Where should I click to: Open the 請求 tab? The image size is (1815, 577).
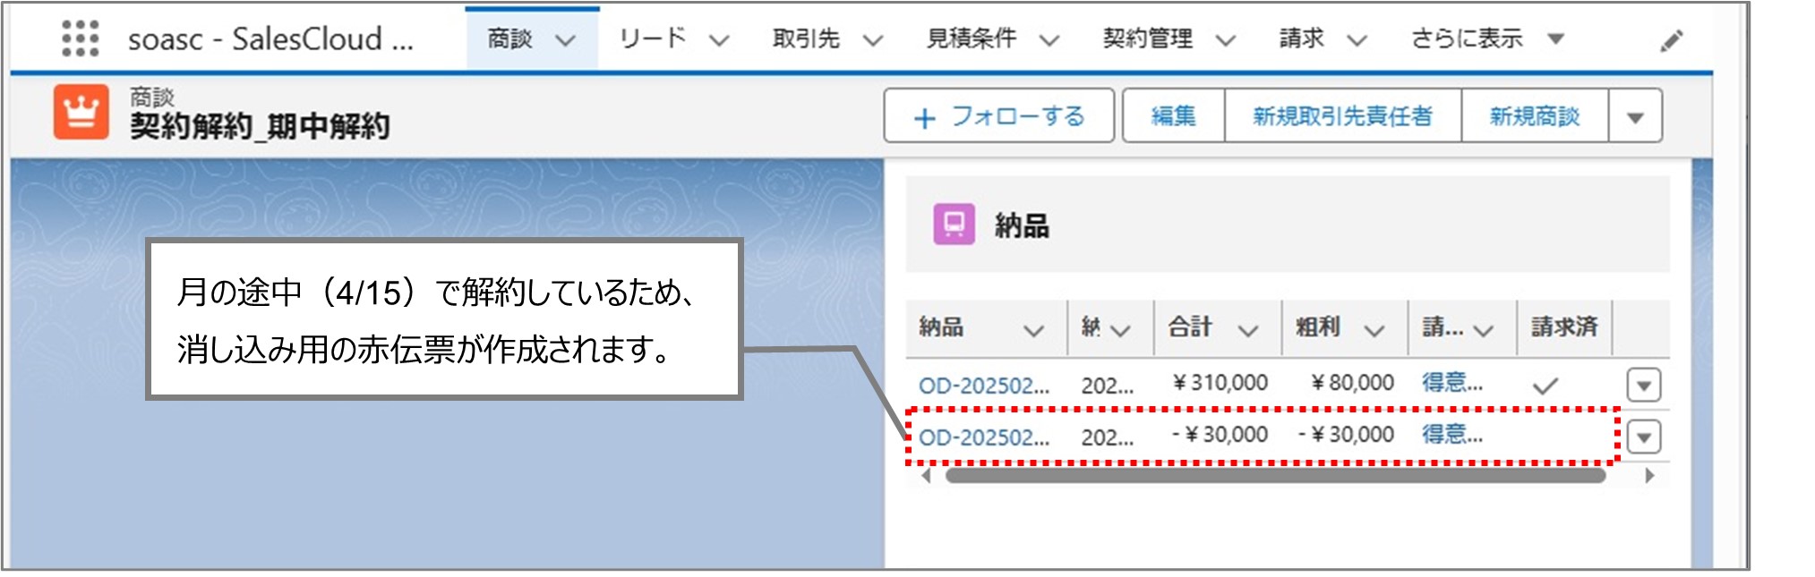(1301, 38)
